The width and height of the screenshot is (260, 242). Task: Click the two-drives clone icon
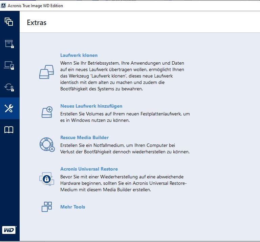pos(47,72)
